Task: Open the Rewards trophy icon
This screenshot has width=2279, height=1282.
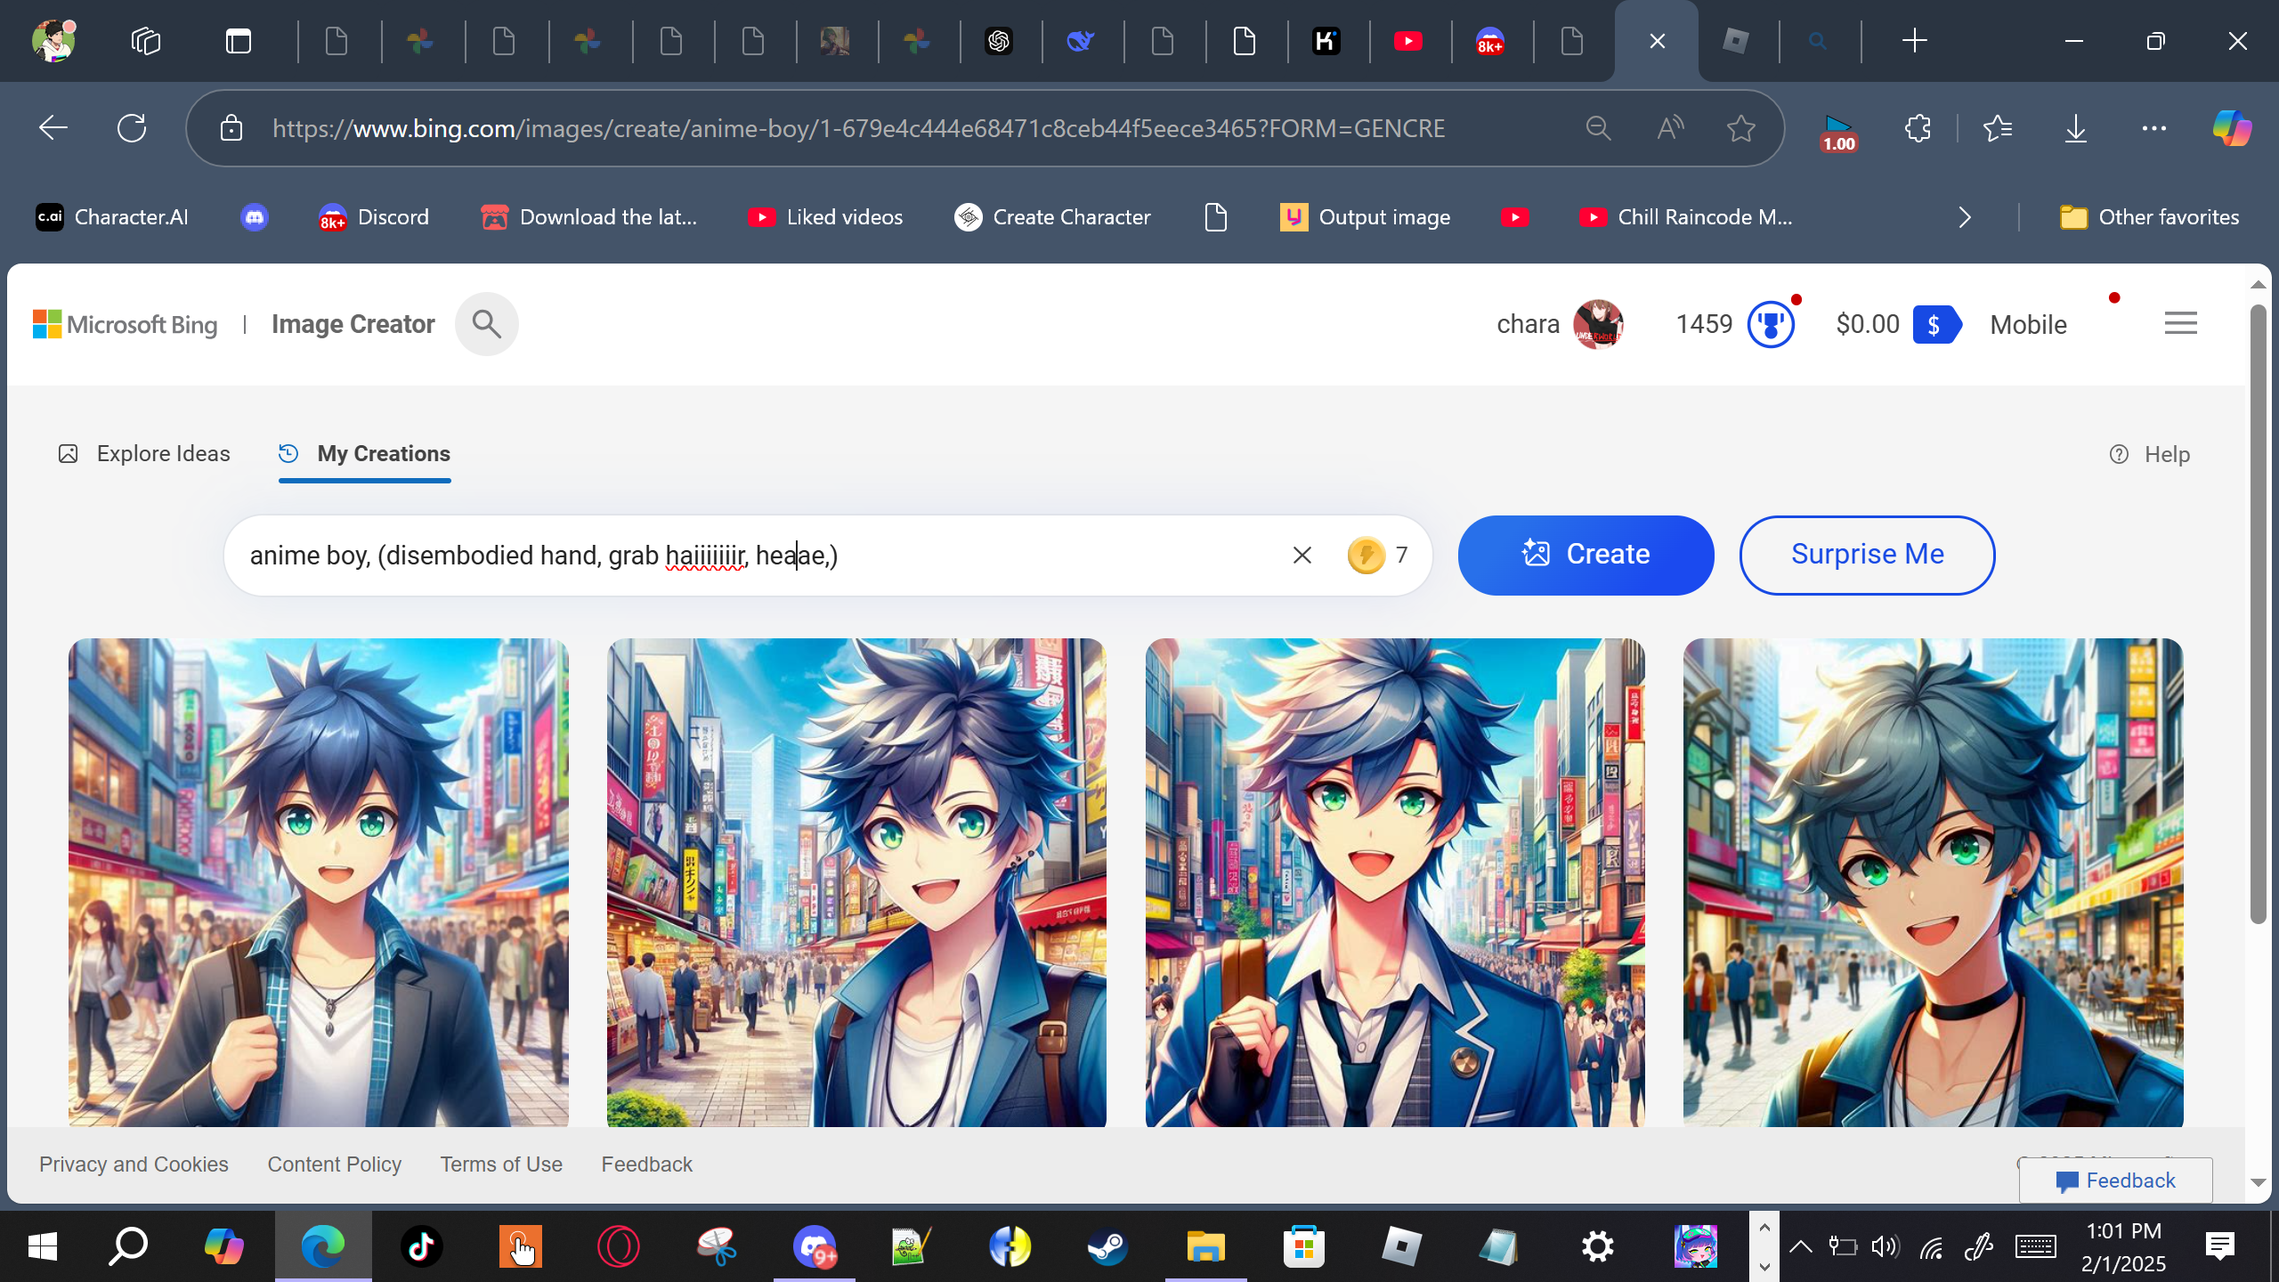Action: [1770, 324]
